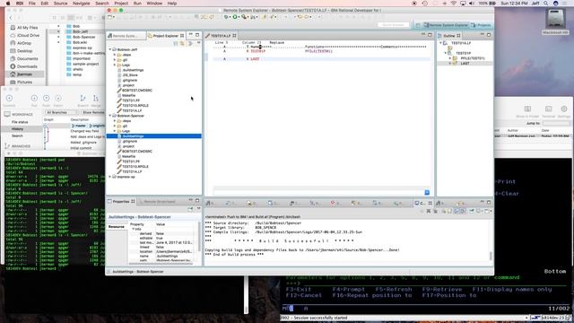Viewport: 574px width, 323px height.
Task: Open All Branches dropdown in SourceTree
Action: pos(62,112)
